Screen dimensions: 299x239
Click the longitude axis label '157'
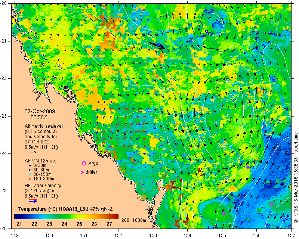tap(292, 236)
